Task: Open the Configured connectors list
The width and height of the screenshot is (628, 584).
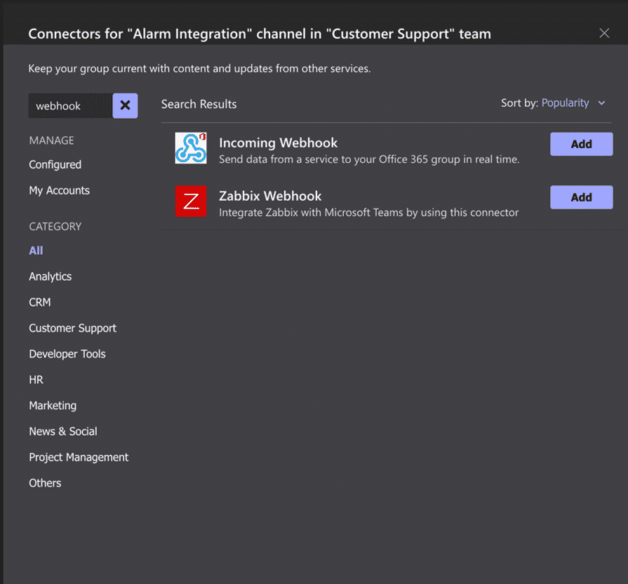Action: click(55, 165)
